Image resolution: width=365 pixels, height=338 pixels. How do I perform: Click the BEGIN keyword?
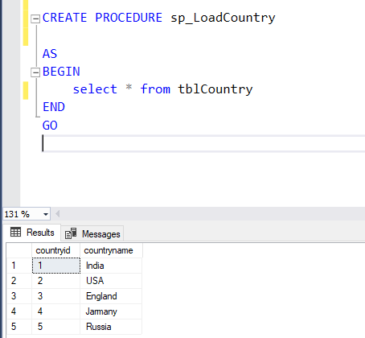[x=61, y=72]
